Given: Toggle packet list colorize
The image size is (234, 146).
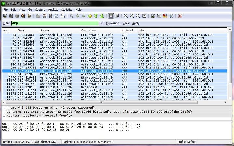Looking at the screenshot, I should coord(111,16).
